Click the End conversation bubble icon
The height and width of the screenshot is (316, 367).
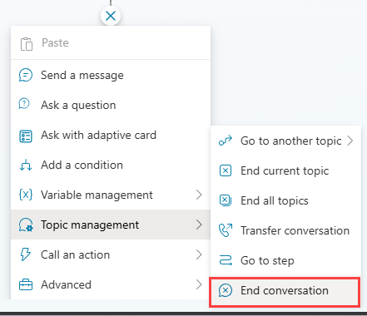tap(226, 290)
